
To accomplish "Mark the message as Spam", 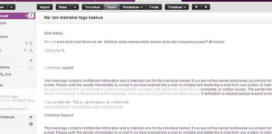I will point(112,7).
